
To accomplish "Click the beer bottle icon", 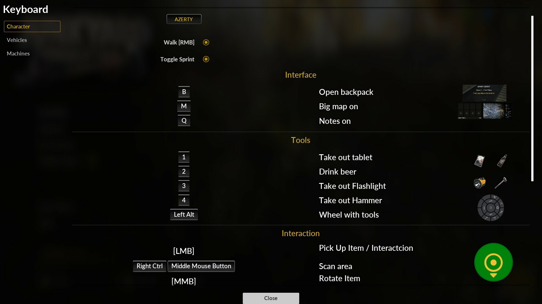I will (x=502, y=161).
